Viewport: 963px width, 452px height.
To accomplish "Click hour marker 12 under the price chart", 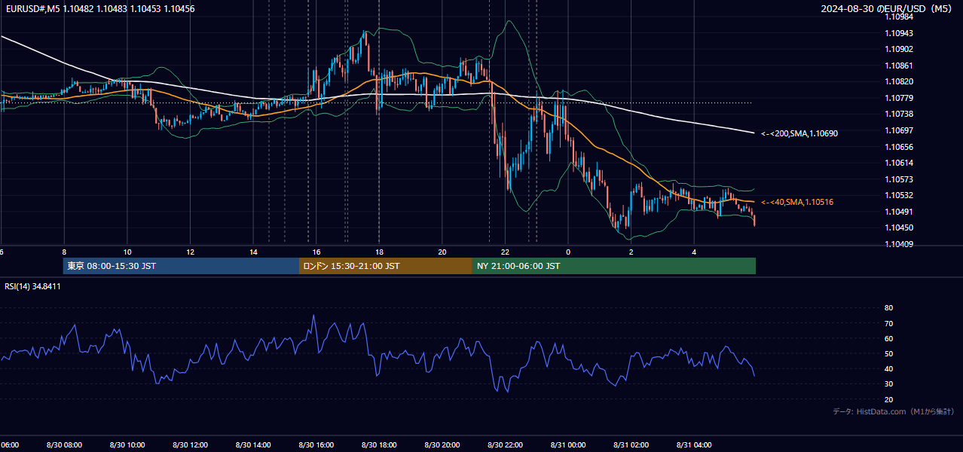I will pyautogui.click(x=191, y=252).
